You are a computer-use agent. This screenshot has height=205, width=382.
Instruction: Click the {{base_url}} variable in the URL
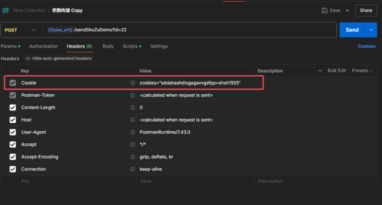coord(60,30)
